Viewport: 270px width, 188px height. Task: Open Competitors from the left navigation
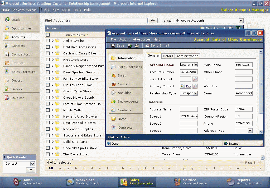coord(21,54)
